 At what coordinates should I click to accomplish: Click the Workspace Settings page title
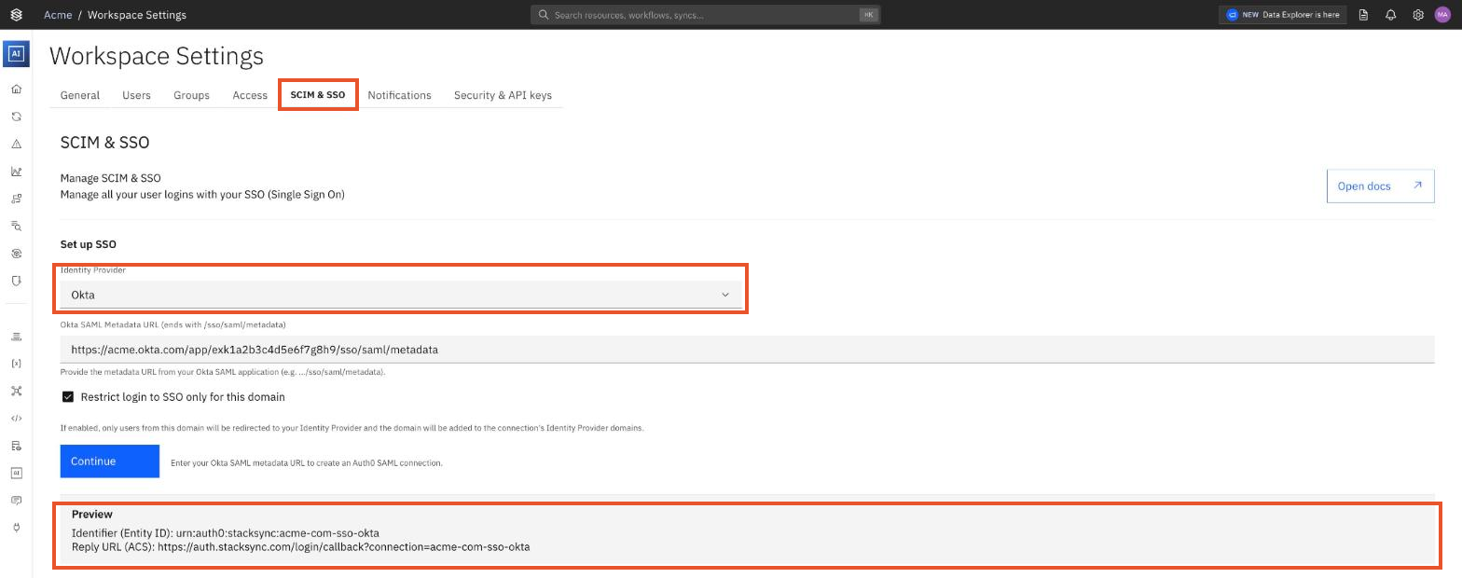click(157, 56)
